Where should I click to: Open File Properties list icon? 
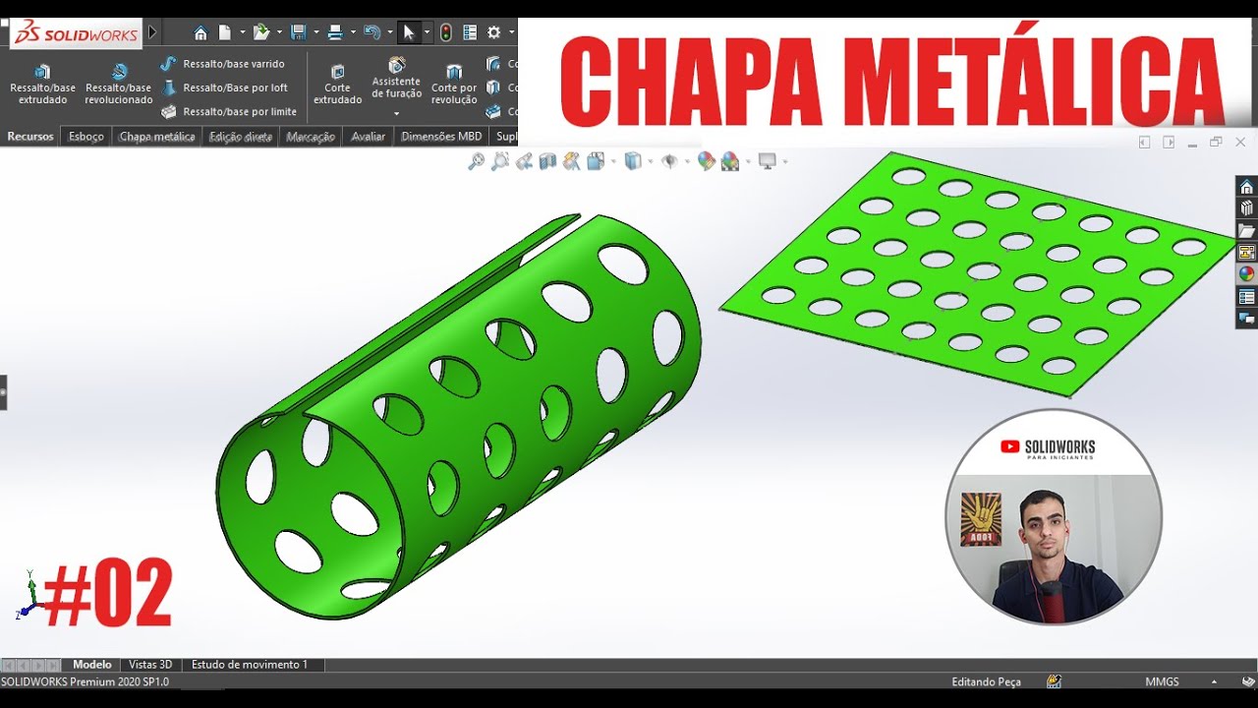pyautogui.click(x=470, y=32)
